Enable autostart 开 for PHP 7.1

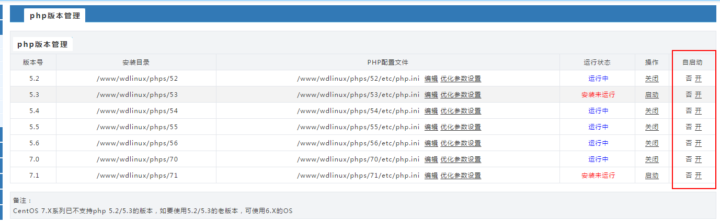tap(698, 176)
